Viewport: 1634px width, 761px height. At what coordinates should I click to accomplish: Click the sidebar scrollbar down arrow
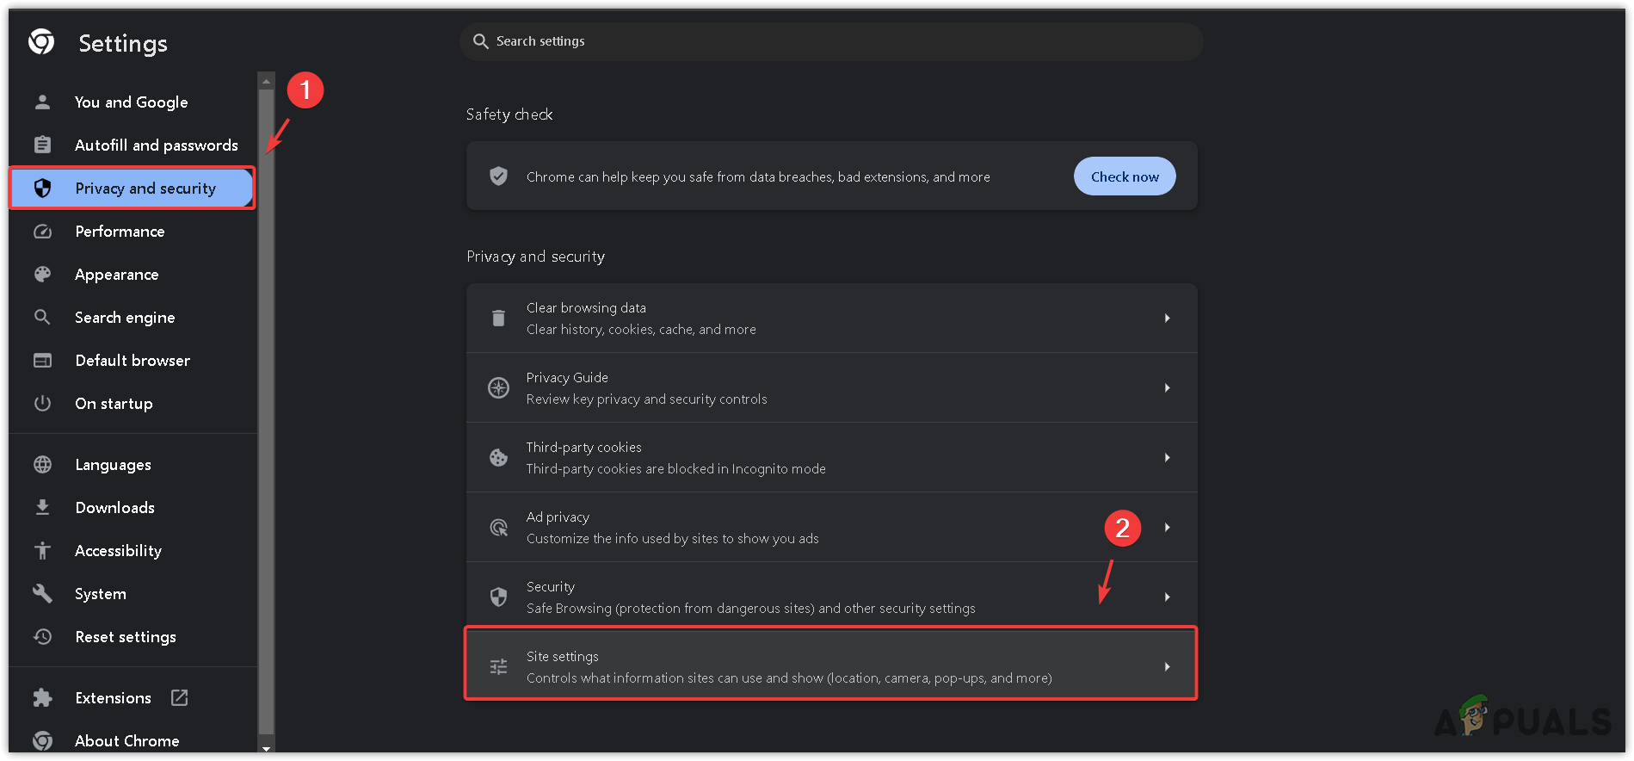[x=267, y=749]
